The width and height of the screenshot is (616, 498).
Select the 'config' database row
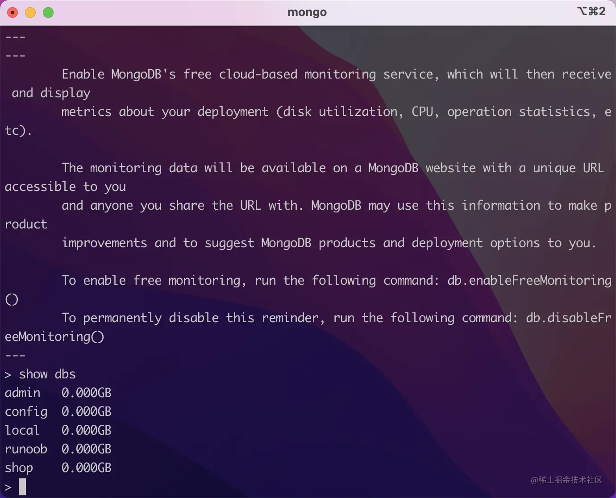pyautogui.click(x=58, y=411)
